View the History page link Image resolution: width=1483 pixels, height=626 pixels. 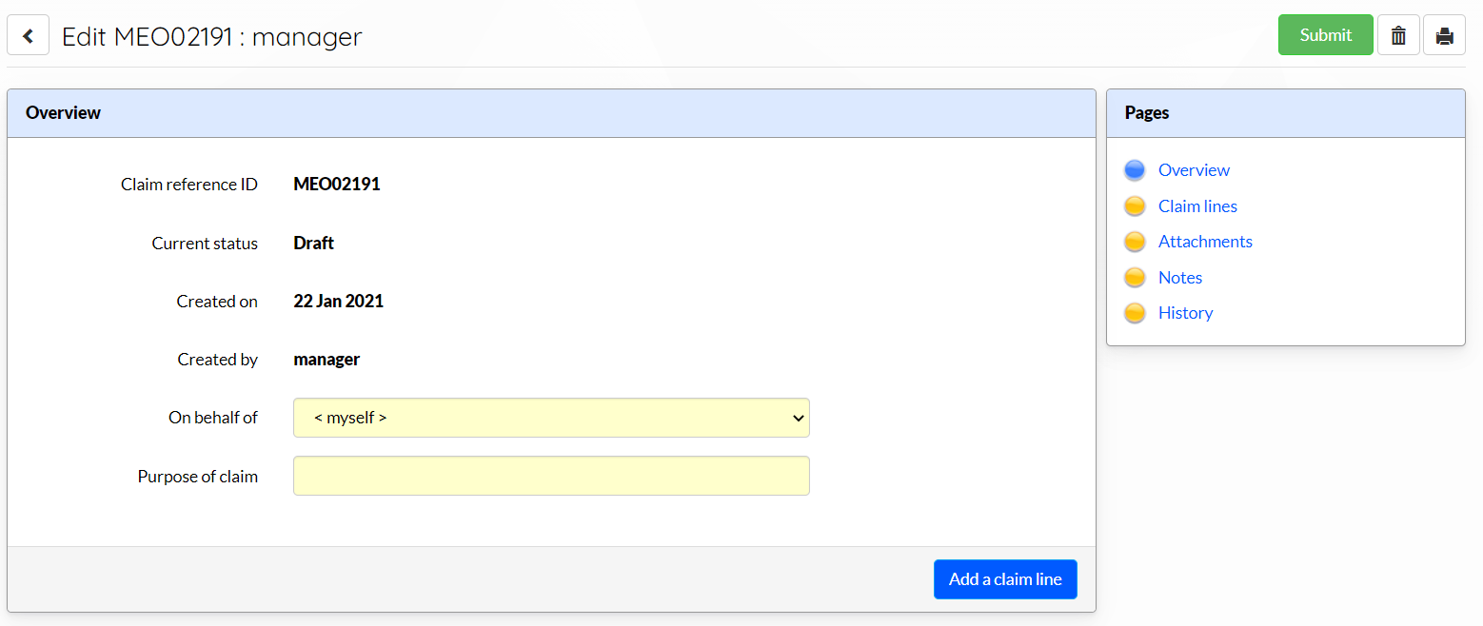pyautogui.click(x=1185, y=313)
